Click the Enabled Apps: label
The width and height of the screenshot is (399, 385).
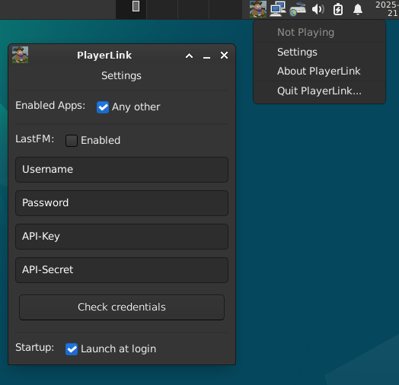(x=50, y=106)
